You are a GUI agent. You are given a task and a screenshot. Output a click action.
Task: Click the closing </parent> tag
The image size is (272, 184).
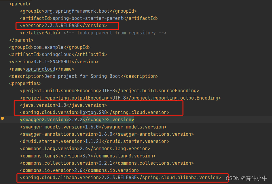tap(21, 40)
